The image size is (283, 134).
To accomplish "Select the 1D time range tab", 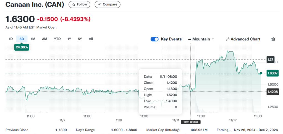I will coord(11,39).
